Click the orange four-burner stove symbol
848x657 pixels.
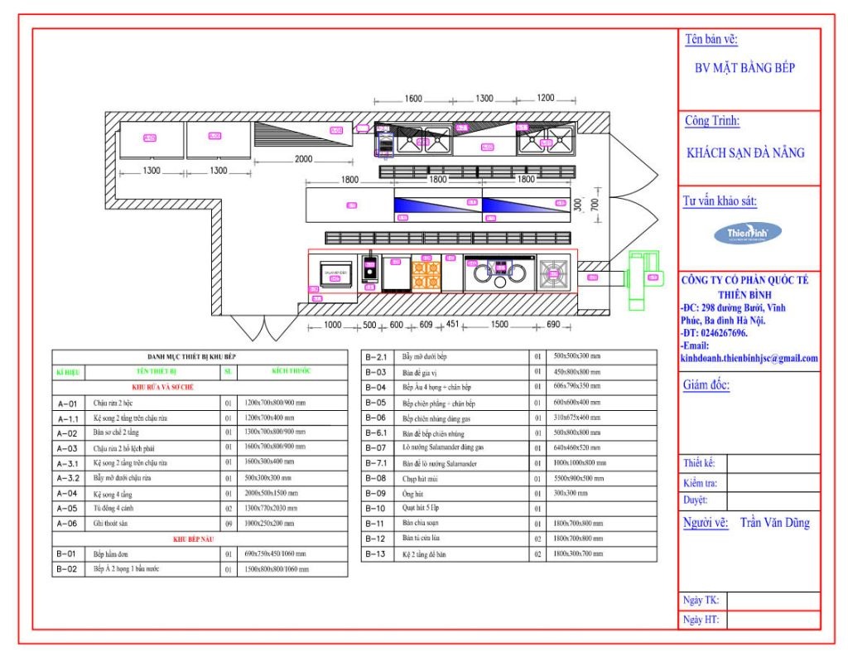point(426,274)
